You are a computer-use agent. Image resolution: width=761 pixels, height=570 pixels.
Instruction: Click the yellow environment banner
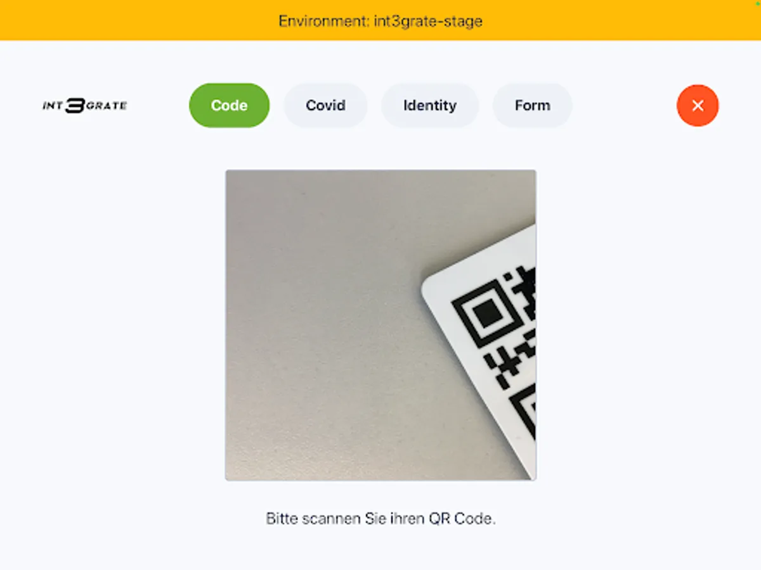tap(380, 20)
